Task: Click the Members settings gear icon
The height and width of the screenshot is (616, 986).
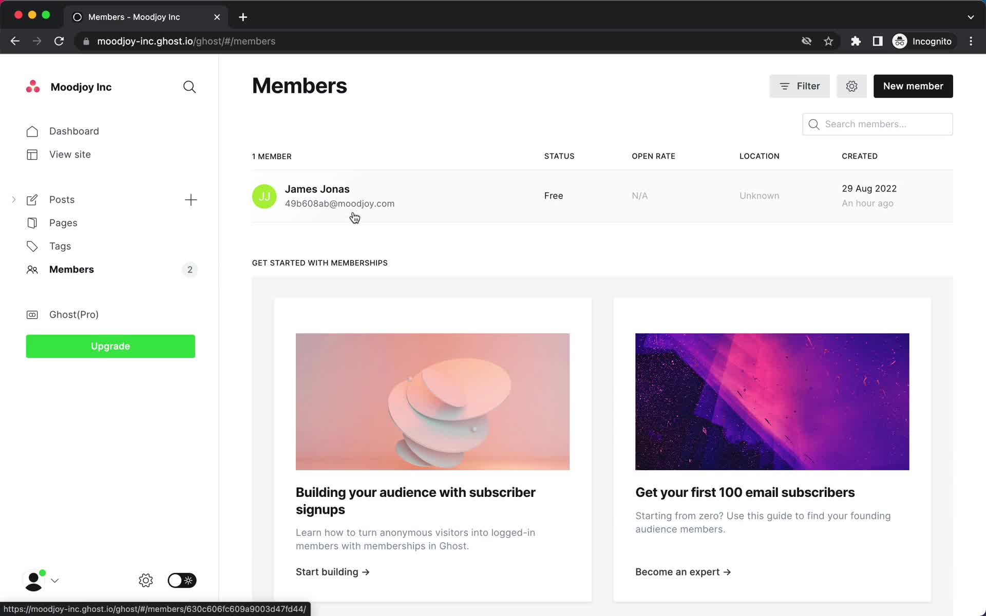Action: pos(852,86)
